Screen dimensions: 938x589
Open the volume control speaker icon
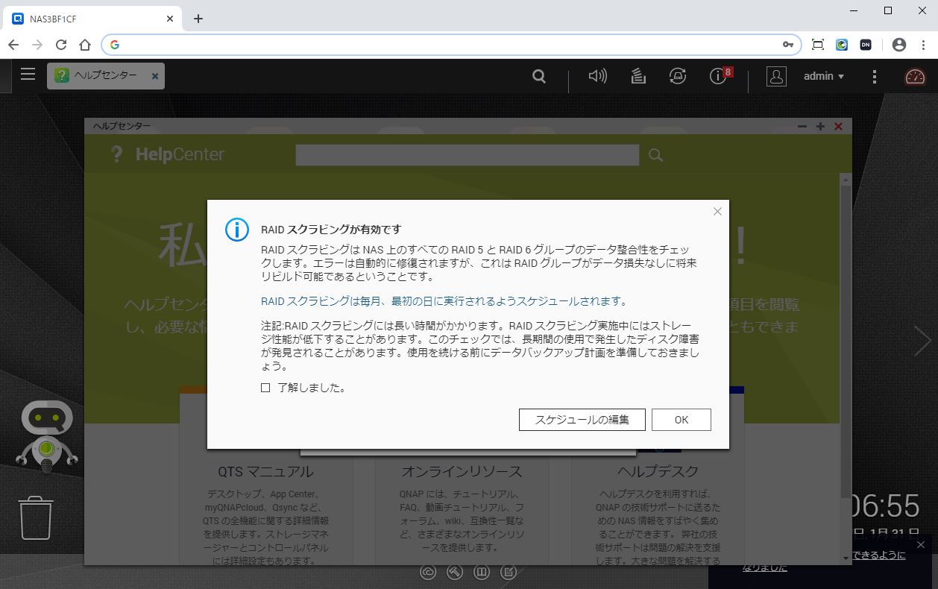597,76
